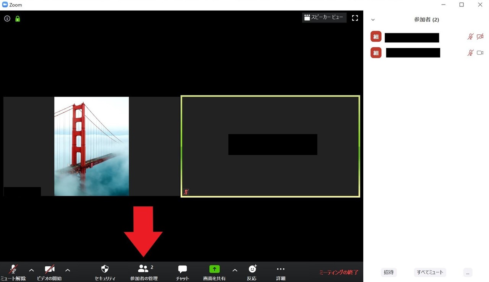Open 反応 reactions smiley
Viewport: 489px width, 282px height.
point(252,272)
